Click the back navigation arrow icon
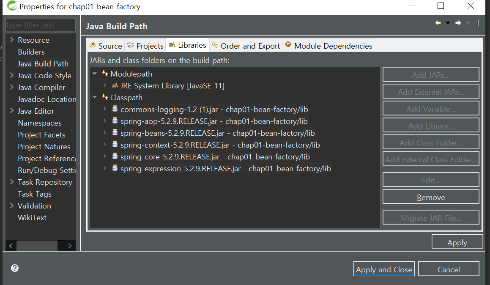Screen dimensions: 490x285 pyautogui.click(x=438, y=23)
